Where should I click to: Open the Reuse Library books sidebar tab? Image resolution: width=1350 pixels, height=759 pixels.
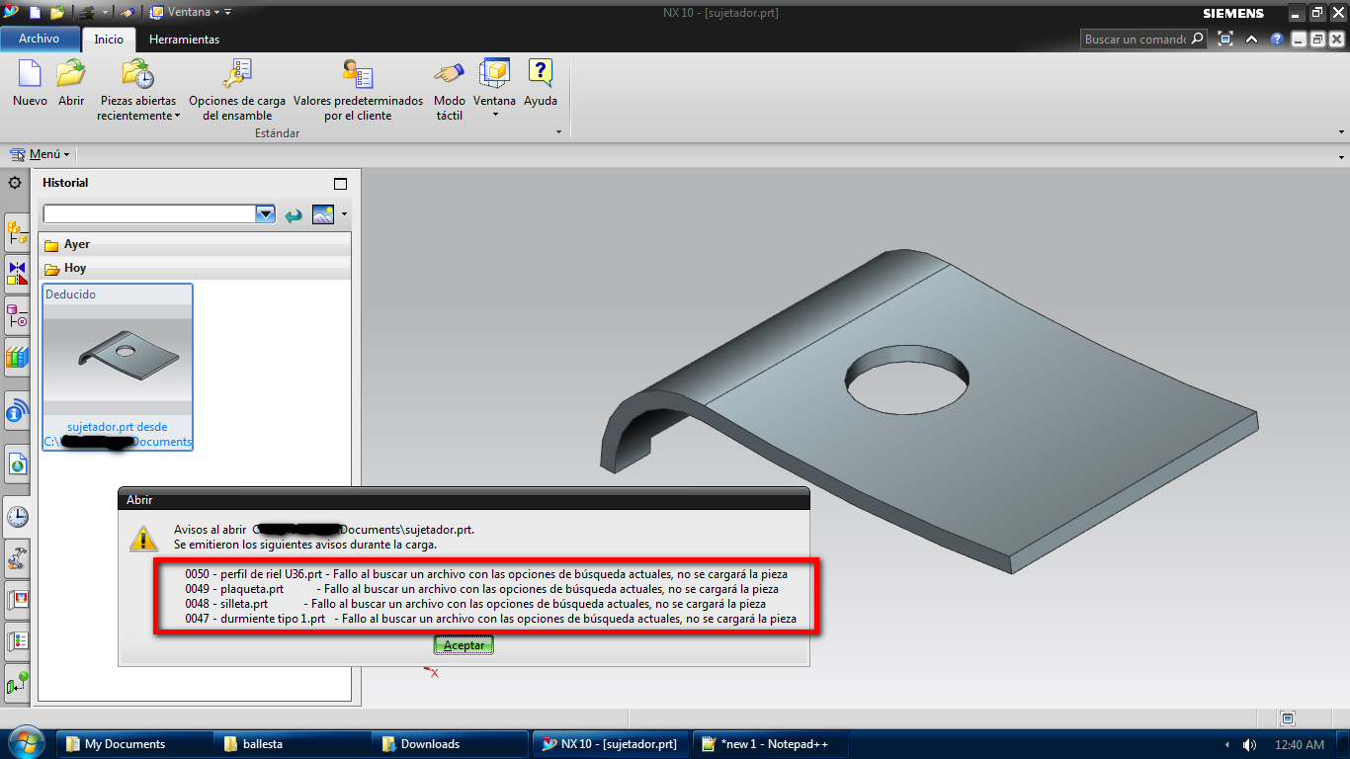[17, 357]
